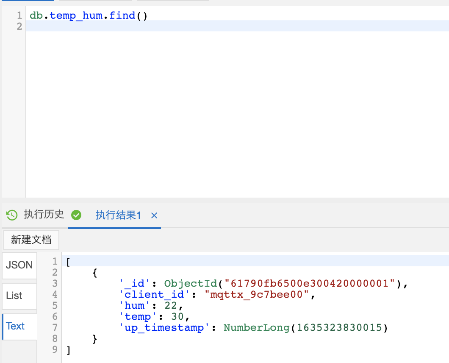Switch to the JSON view tab

[x=19, y=265]
